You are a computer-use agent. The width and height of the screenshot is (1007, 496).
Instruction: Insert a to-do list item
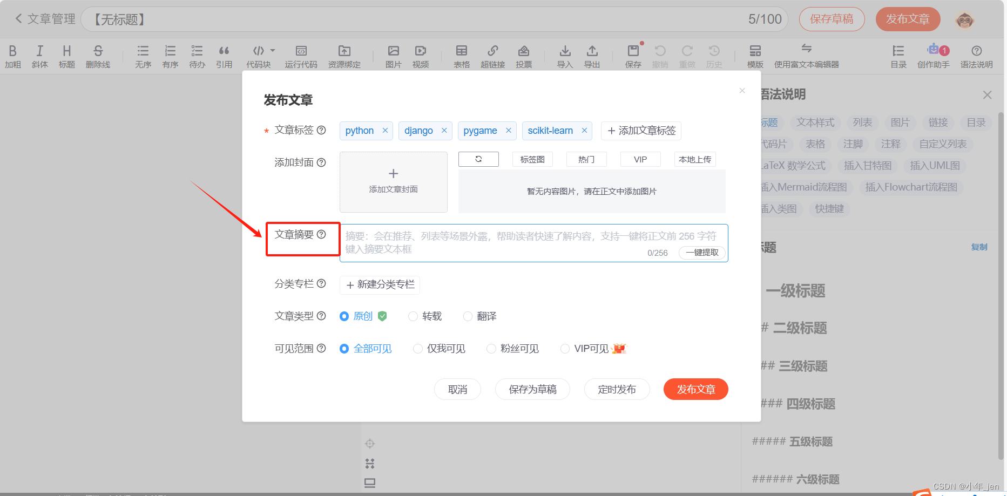[197, 56]
